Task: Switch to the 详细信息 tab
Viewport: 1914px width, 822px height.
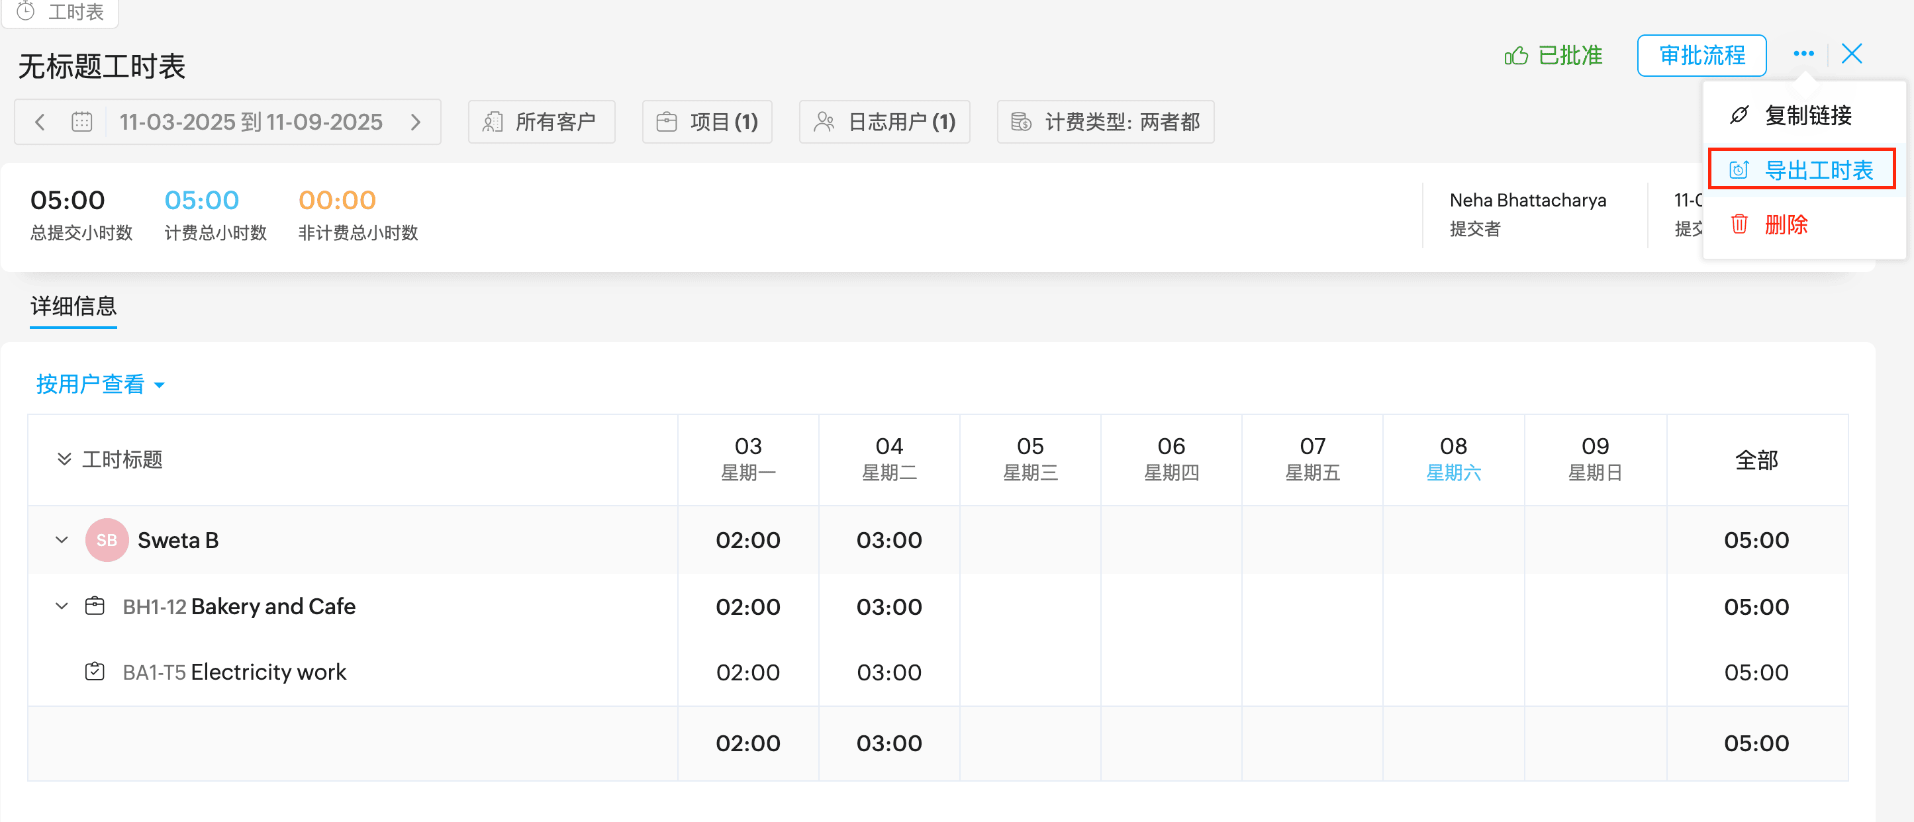Action: (x=73, y=306)
